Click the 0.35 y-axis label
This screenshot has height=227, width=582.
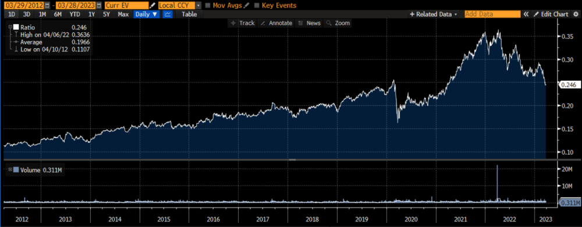click(568, 37)
